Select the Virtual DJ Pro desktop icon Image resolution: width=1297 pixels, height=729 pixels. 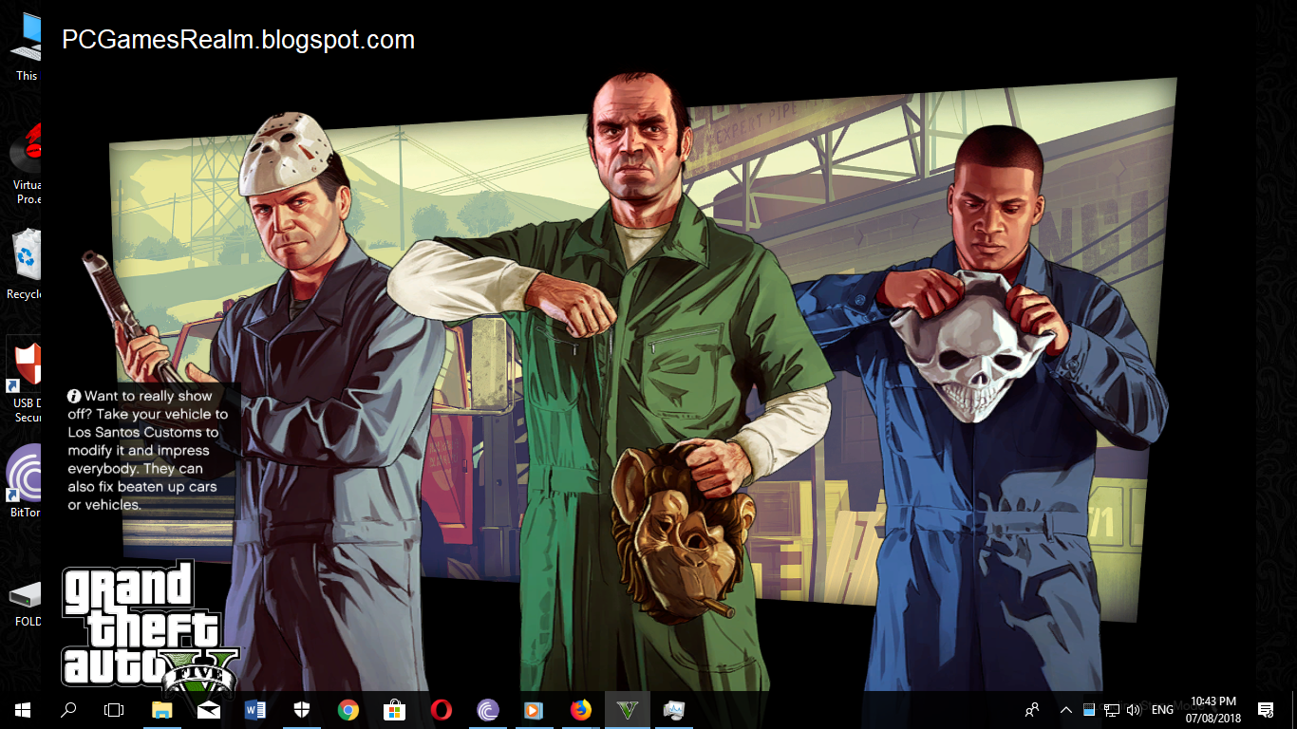25,163
